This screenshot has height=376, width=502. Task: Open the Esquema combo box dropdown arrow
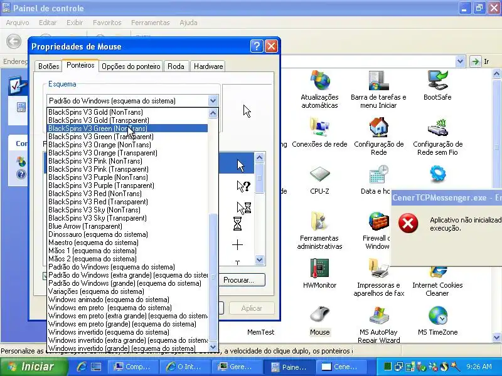click(213, 101)
